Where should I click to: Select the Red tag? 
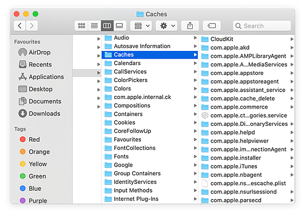[30, 139]
